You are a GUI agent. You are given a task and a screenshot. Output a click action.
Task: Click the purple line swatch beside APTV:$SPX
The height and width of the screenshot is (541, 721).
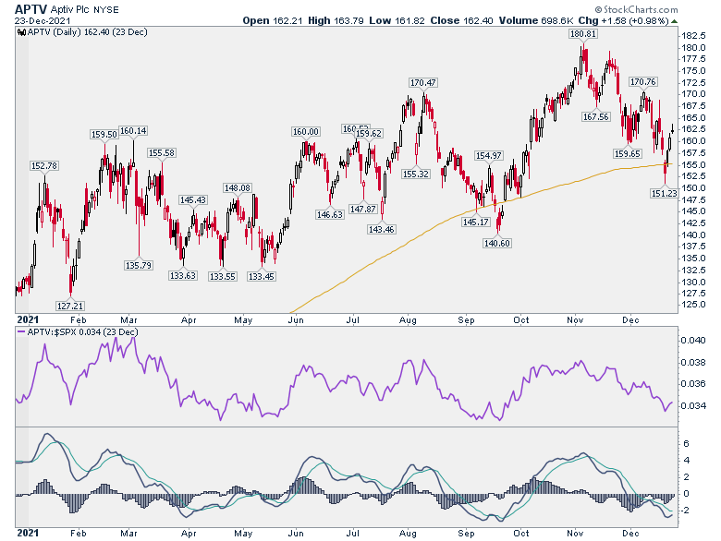click(x=21, y=331)
